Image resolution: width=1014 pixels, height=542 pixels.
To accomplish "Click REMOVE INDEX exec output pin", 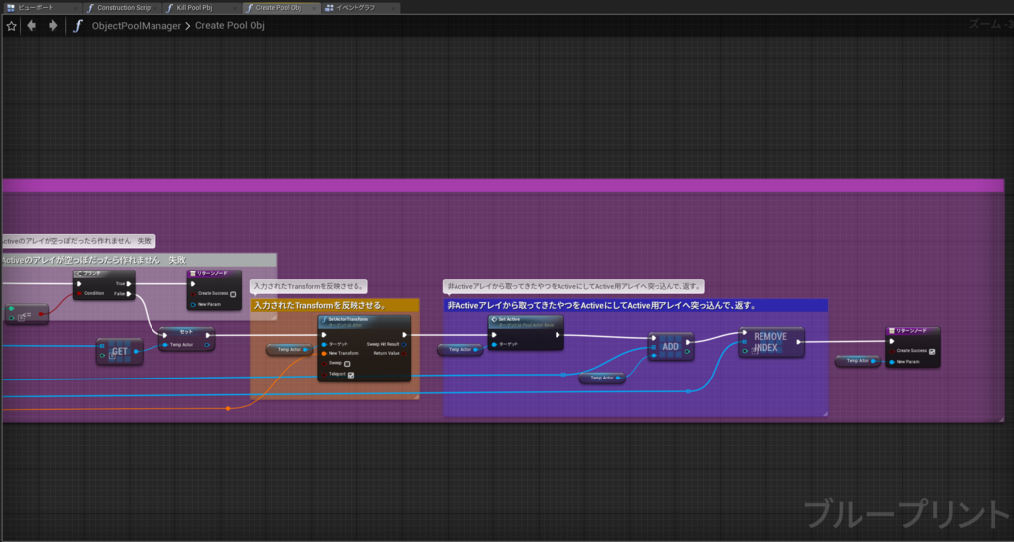I will coord(799,342).
